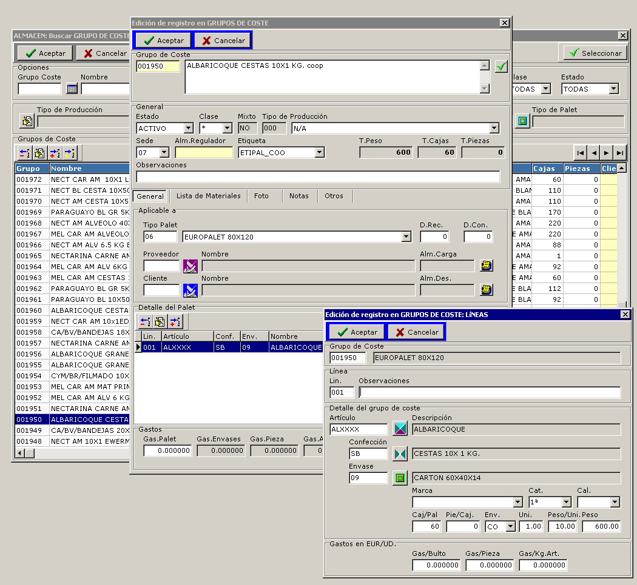Click the Observaciones field in the Línea section
This screenshot has height=585, width=637.
[489, 393]
